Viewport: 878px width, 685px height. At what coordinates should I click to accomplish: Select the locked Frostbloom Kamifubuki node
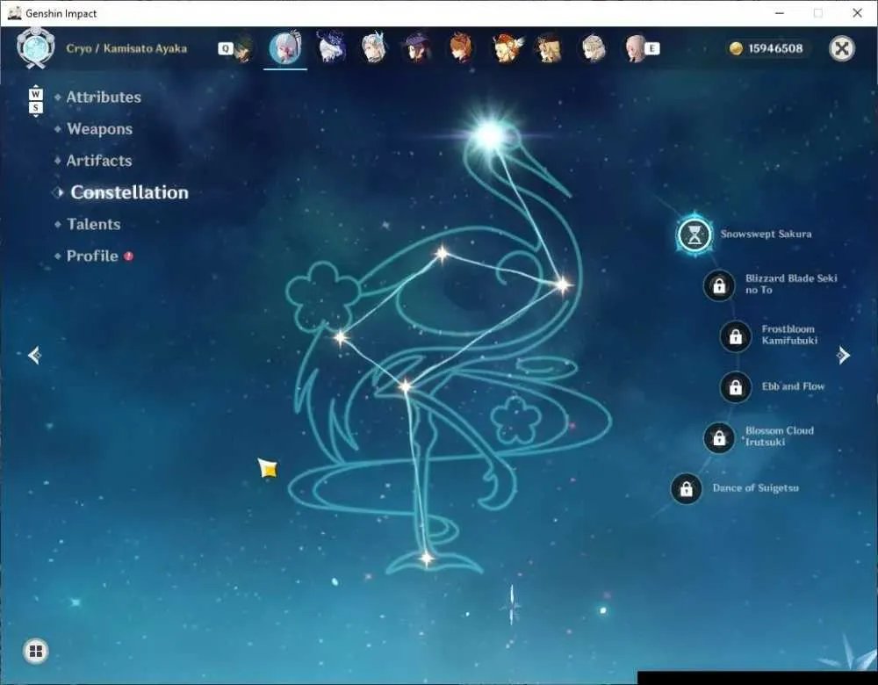735,336
